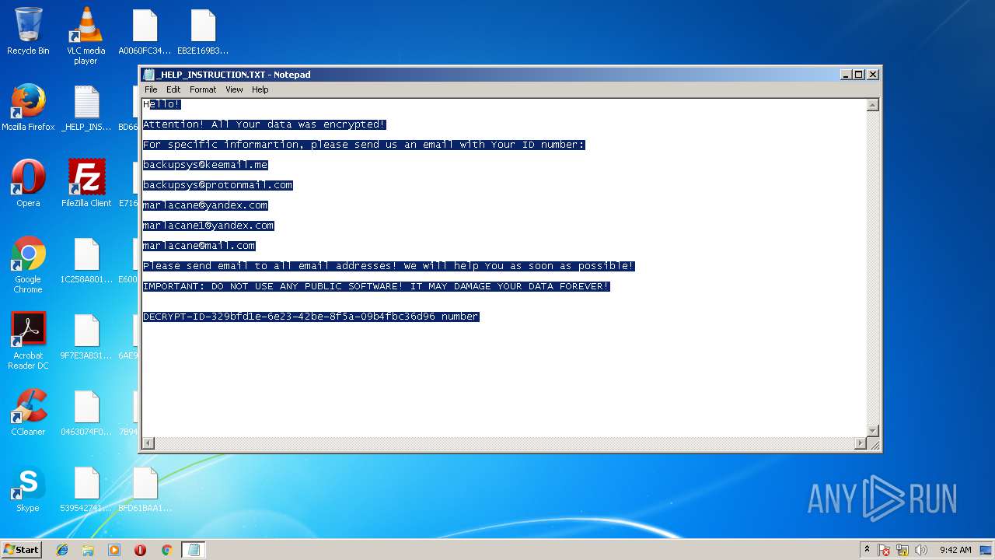The width and height of the screenshot is (995, 560).
Task: Click the Start button
Action: point(21,550)
